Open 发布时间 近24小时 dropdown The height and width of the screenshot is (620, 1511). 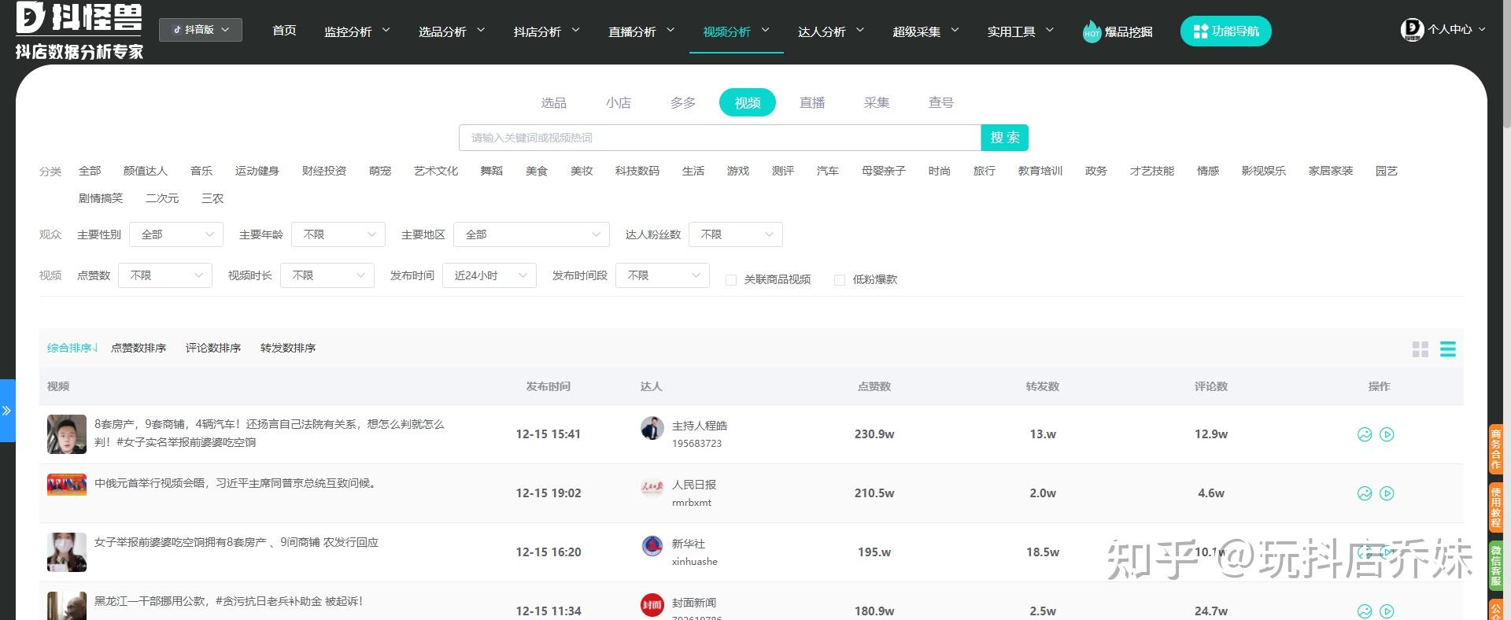coord(490,275)
